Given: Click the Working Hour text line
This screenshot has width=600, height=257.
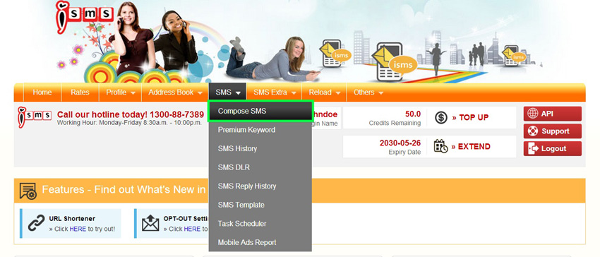Looking at the screenshot, I should (x=129, y=123).
